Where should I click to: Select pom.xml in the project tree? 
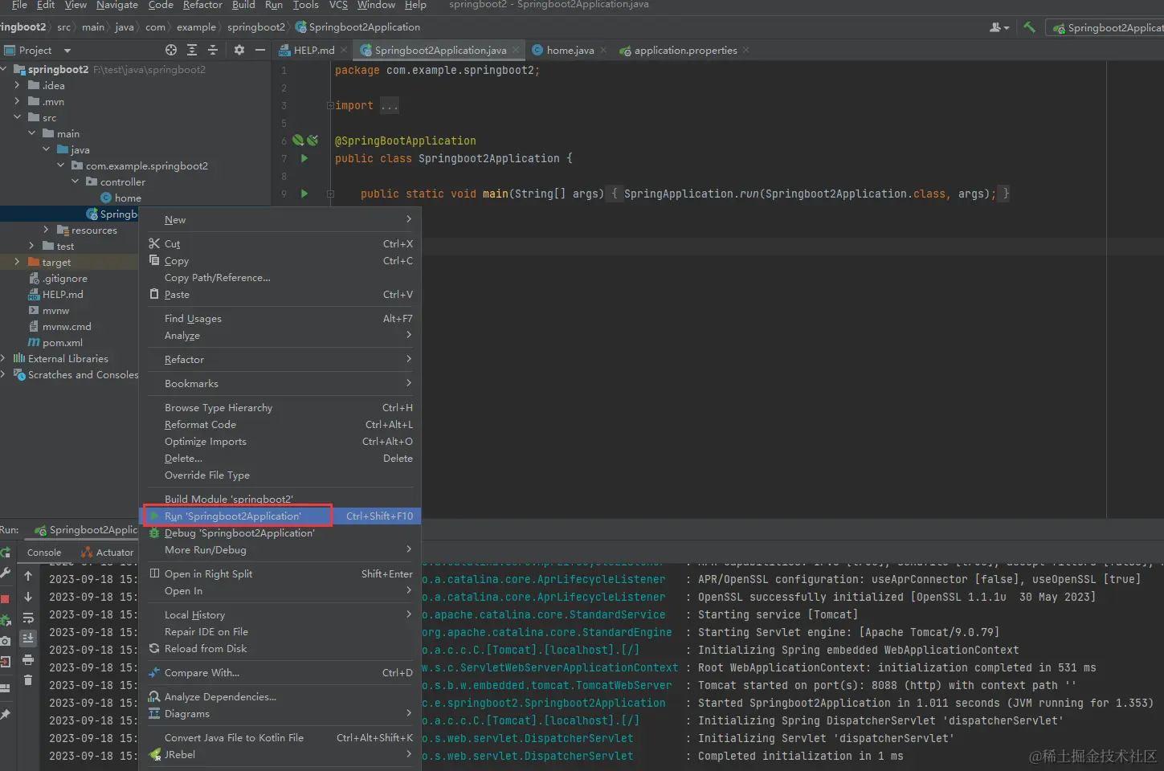click(x=62, y=343)
